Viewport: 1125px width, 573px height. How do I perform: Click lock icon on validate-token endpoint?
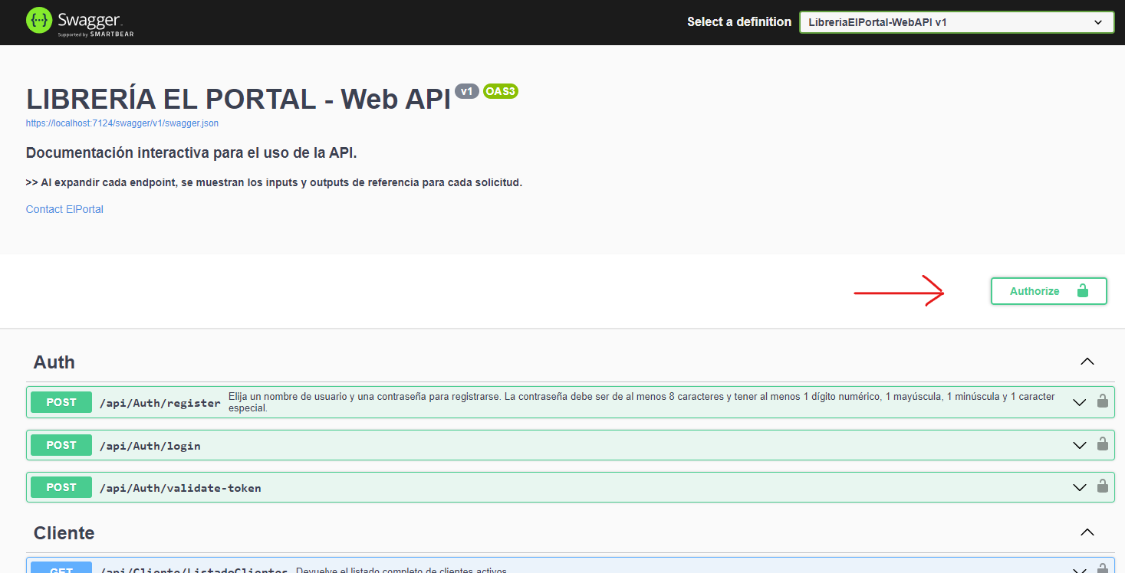point(1102,486)
